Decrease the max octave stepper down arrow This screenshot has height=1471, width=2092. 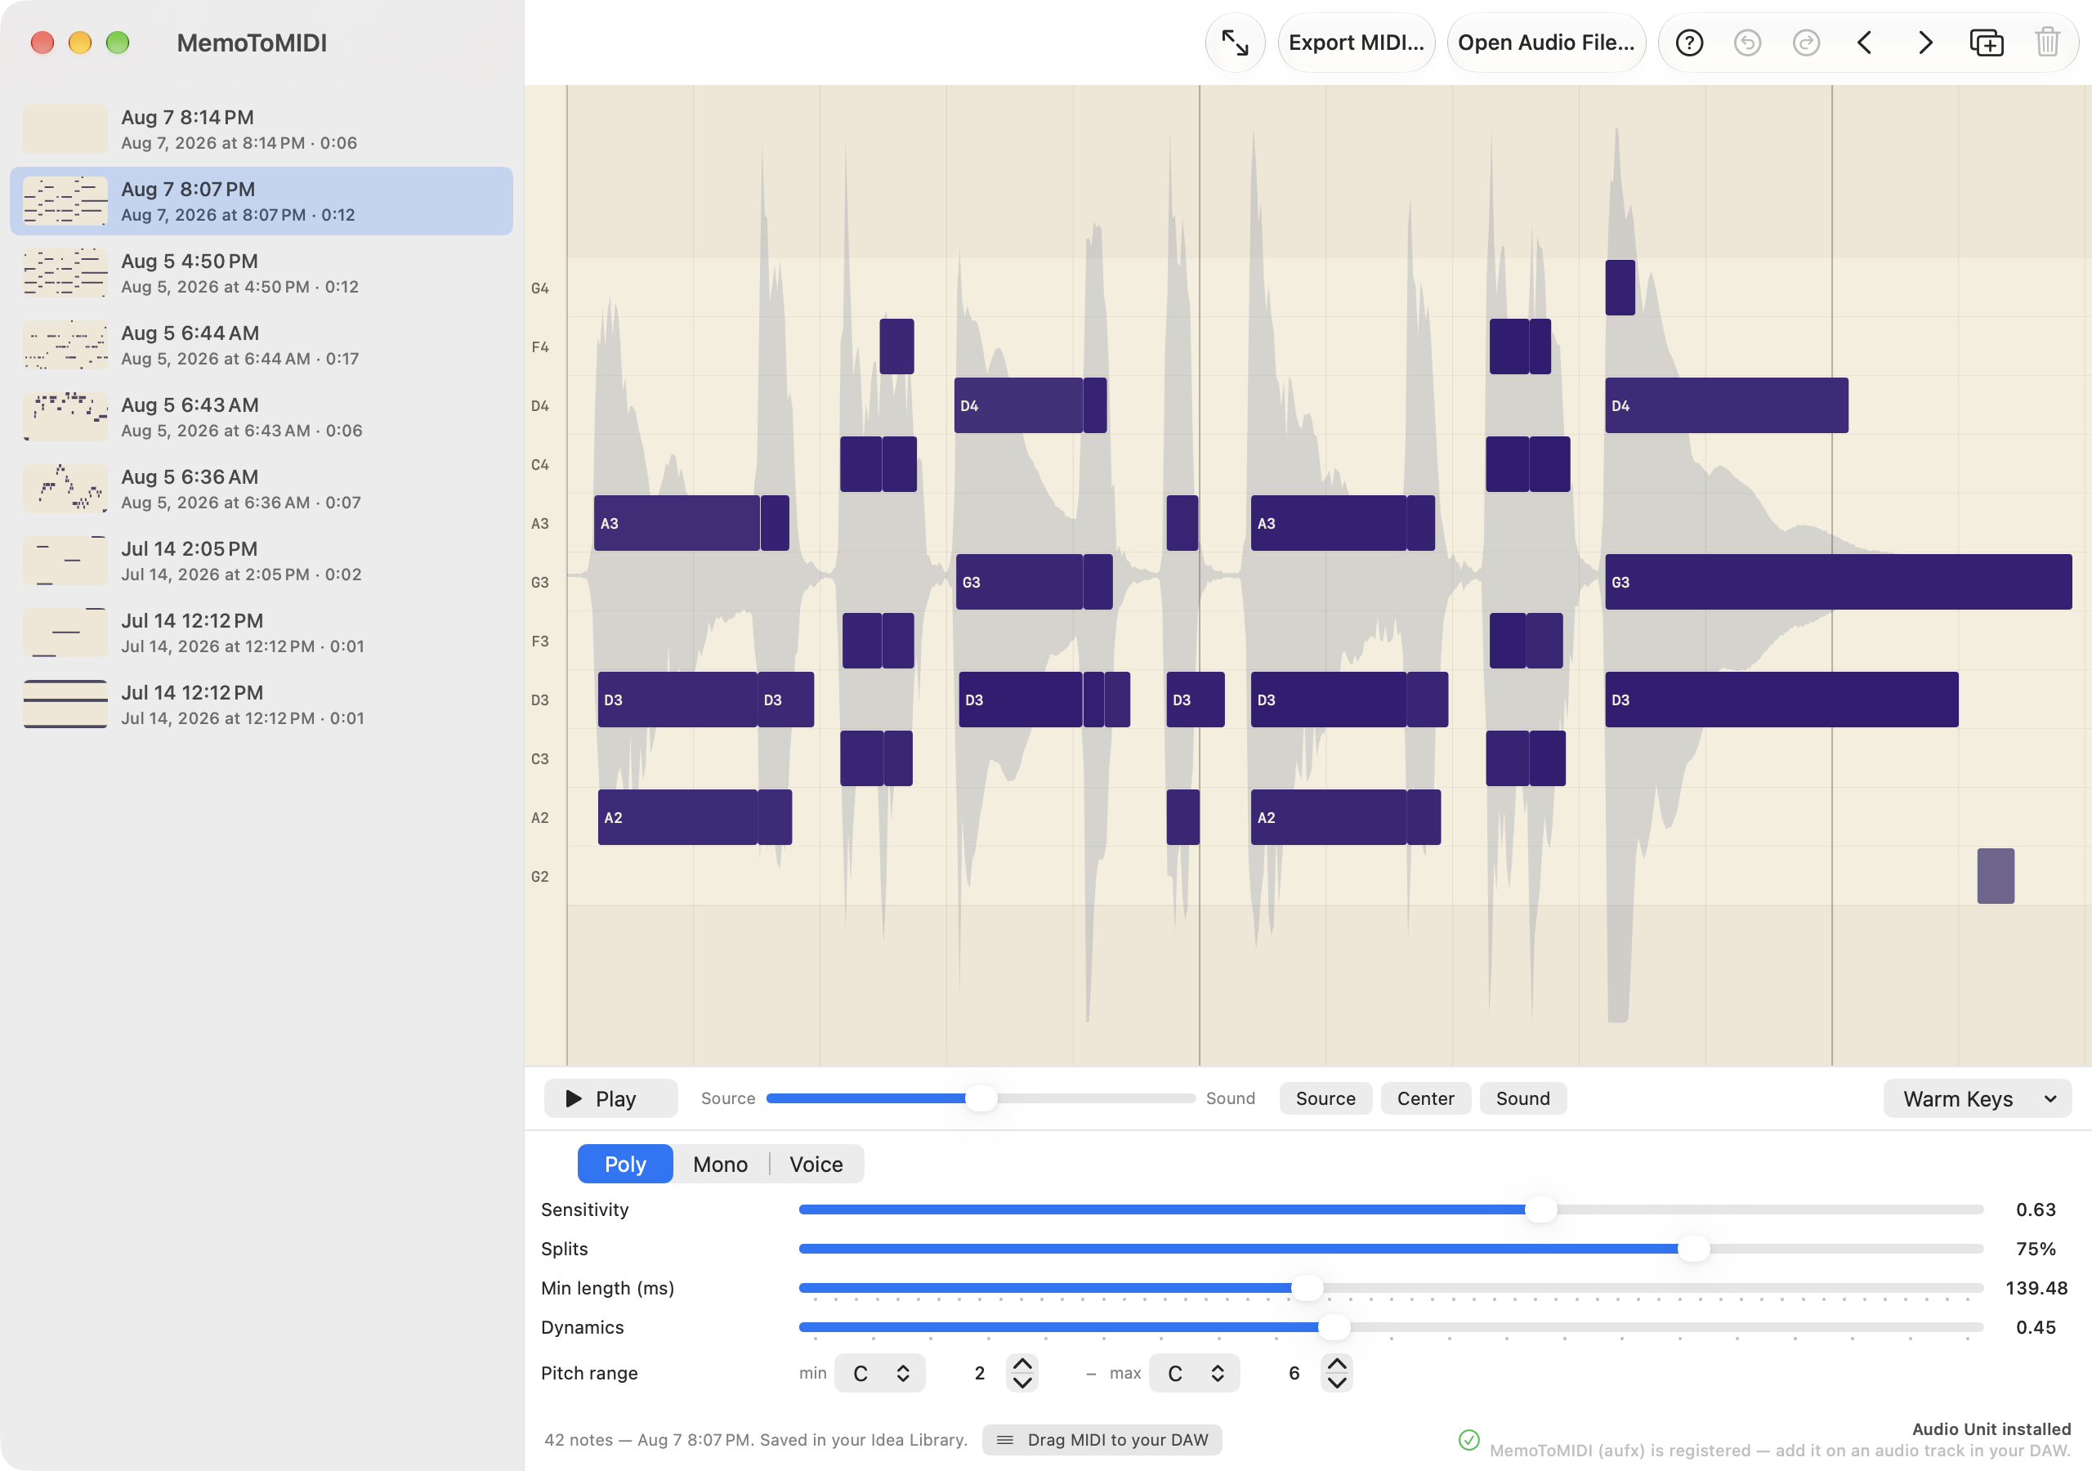[1336, 1383]
